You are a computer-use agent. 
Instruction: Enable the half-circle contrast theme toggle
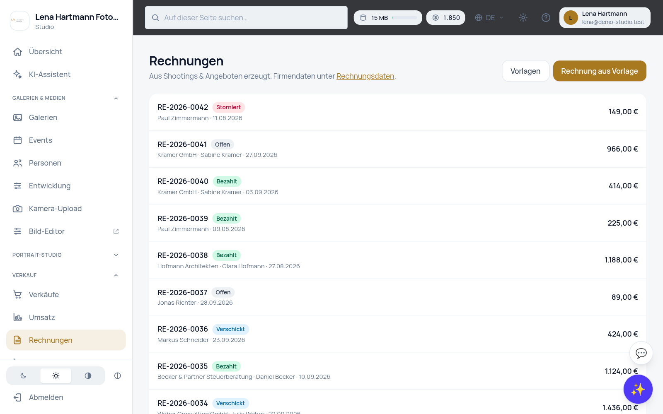coord(88,376)
